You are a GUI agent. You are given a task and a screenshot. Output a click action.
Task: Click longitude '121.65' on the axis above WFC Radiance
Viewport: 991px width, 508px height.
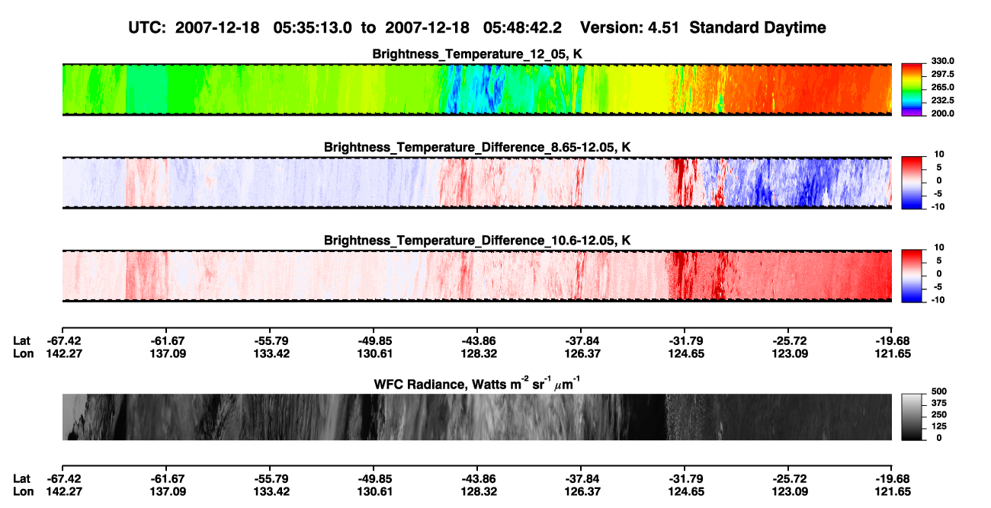892,353
